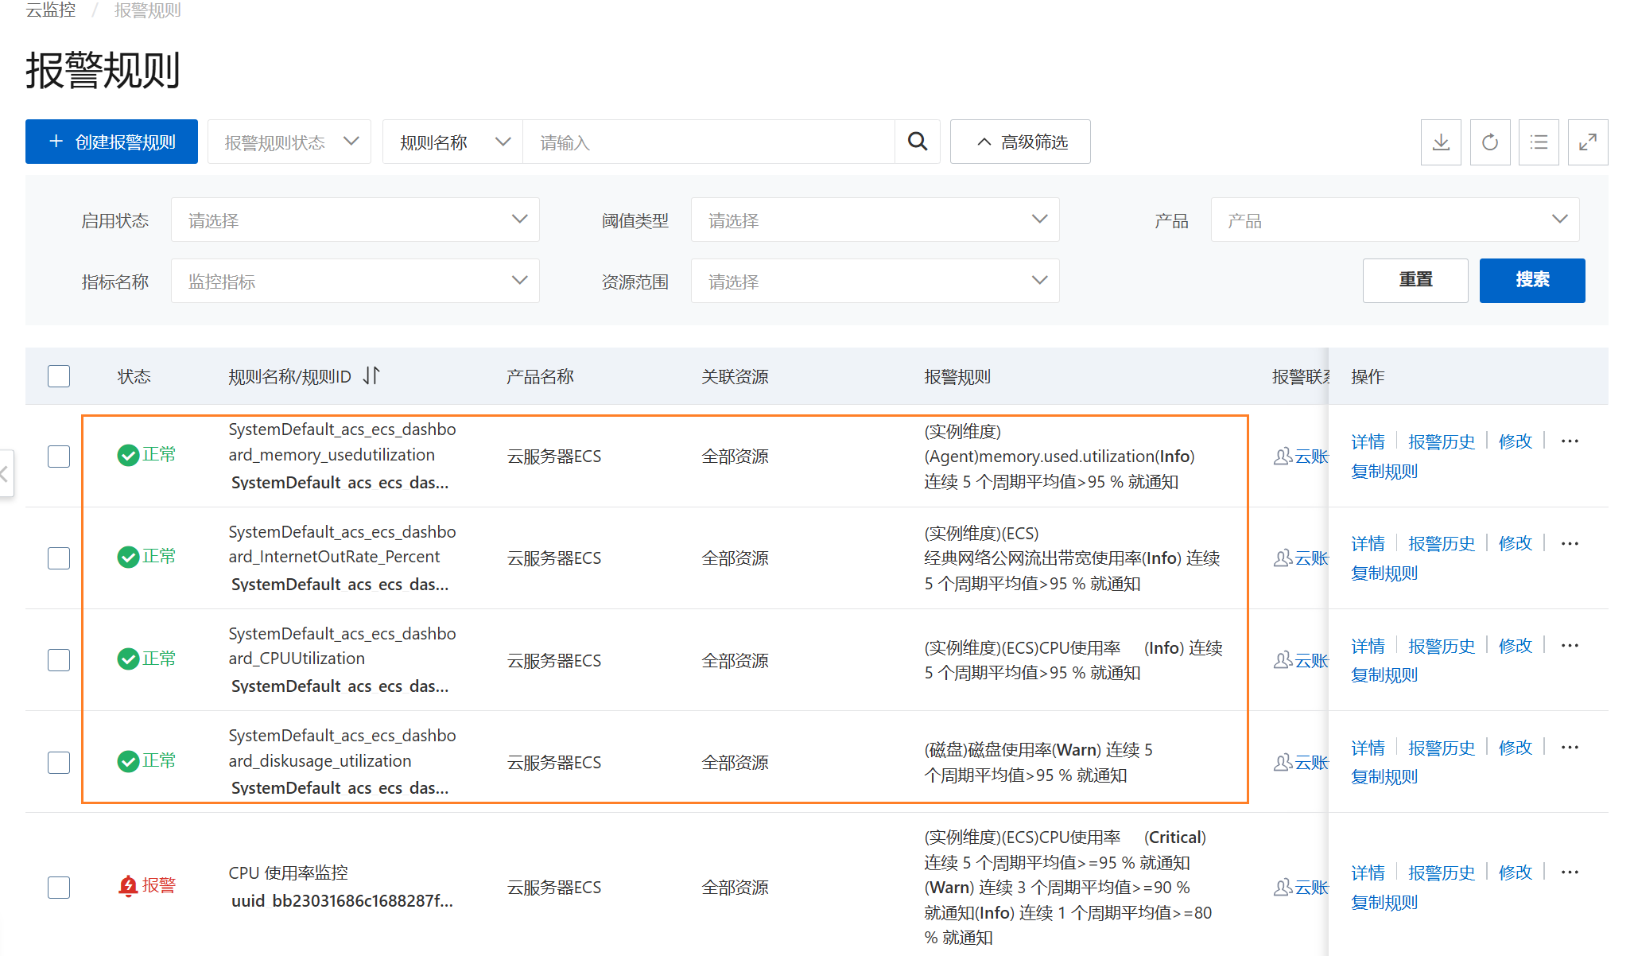Select checkbox for CPU 使用率监控 row

[x=59, y=887]
